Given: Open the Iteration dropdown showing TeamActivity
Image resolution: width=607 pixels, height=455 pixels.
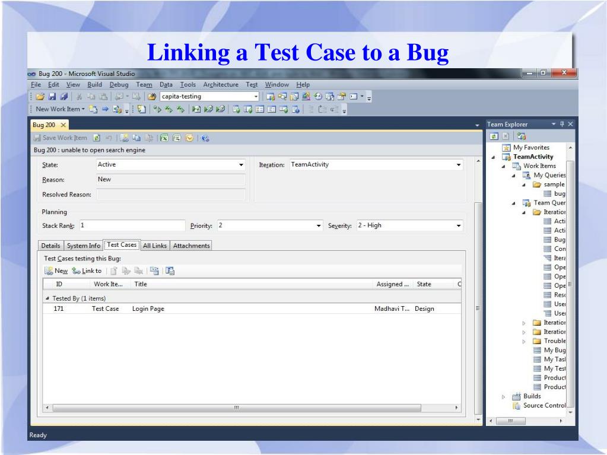Looking at the screenshot, I should click(x=459, y=165).
